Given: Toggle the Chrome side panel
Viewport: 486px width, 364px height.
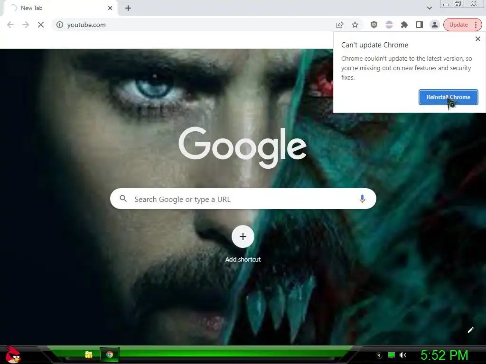Looking at the screenshot, I should [x=420, y=25].
